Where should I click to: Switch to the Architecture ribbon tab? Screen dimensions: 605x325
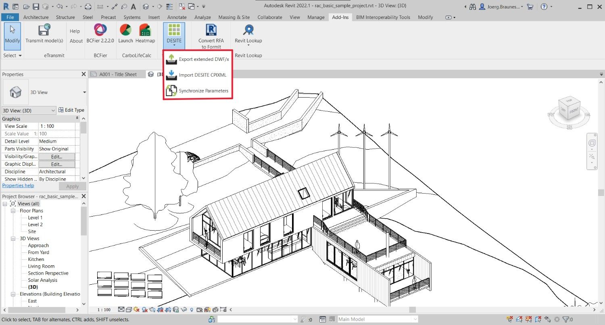(x=36, y=17)
